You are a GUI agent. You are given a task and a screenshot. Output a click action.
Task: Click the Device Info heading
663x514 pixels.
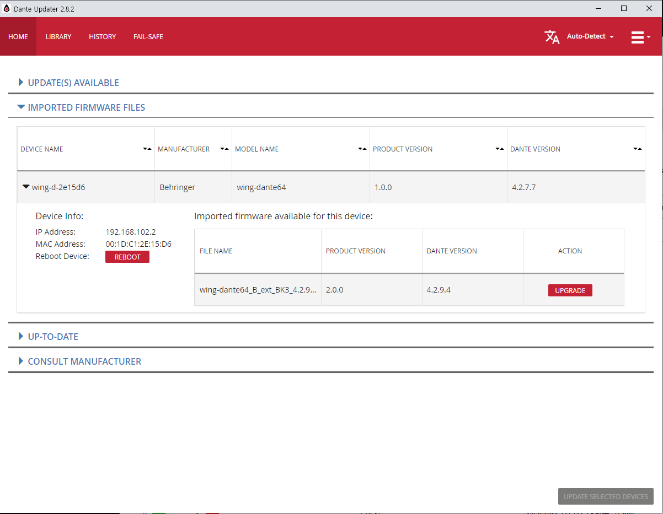[60, 216]
